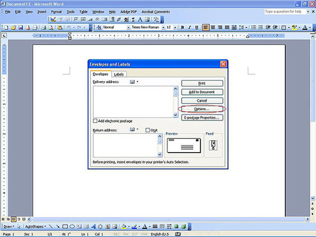The height and width of the screenshot is (237, 316).
Task: Click the New Blank Document icon
Action: click(x=6, y=27)
